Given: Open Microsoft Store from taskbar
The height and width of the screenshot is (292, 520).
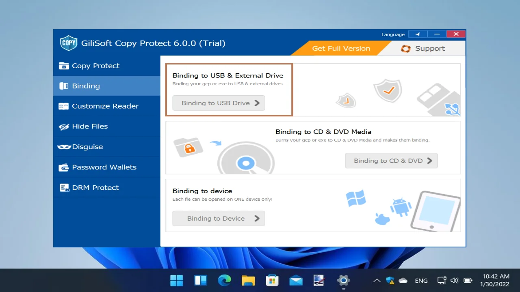Looking at the screenshot, I should tap(272, 280).
